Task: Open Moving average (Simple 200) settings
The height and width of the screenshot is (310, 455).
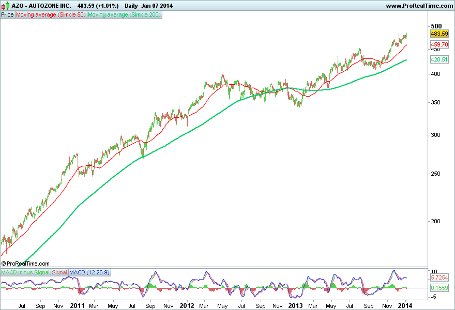Action: point(124,14)
